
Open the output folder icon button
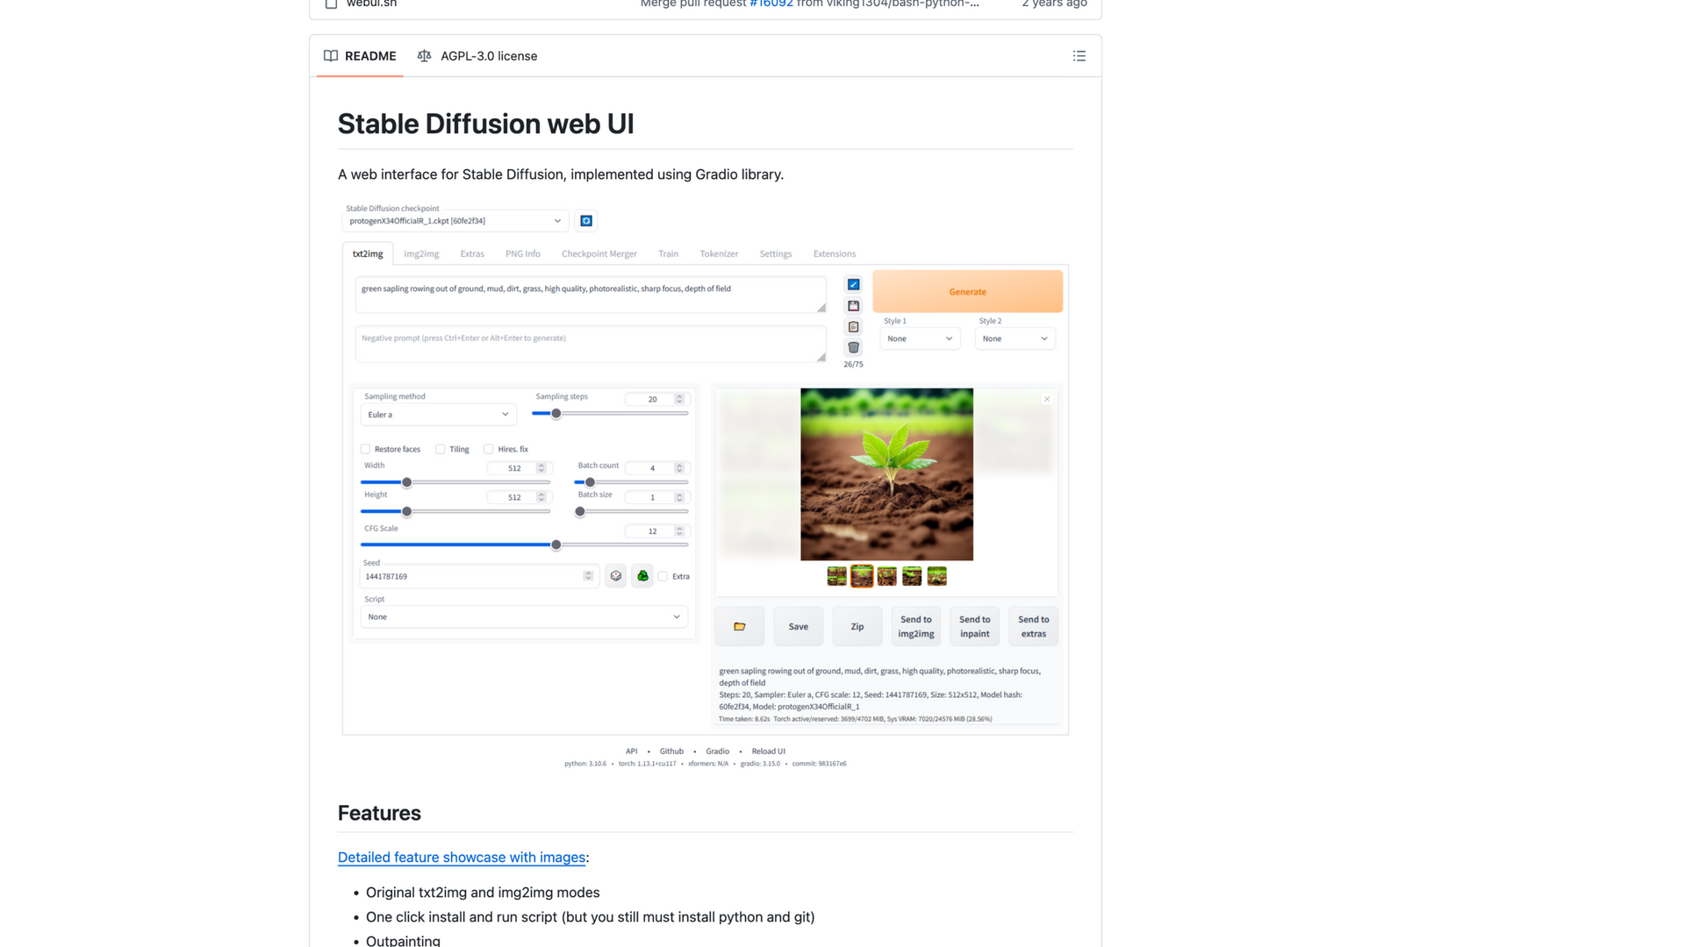[740, 626]
